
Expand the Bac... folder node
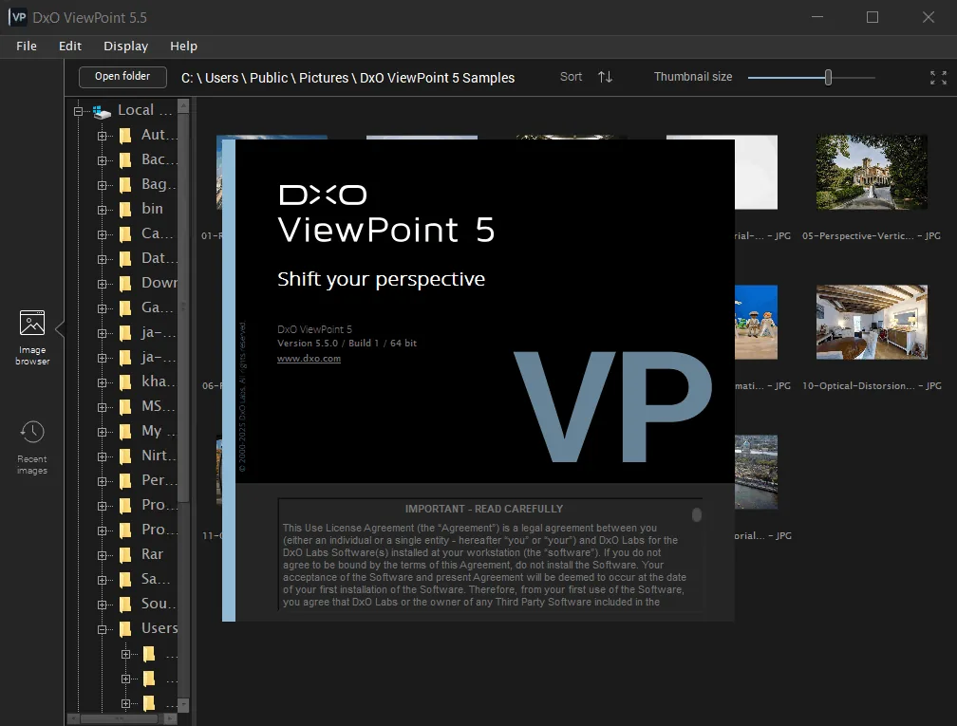(x=102, y=160)
